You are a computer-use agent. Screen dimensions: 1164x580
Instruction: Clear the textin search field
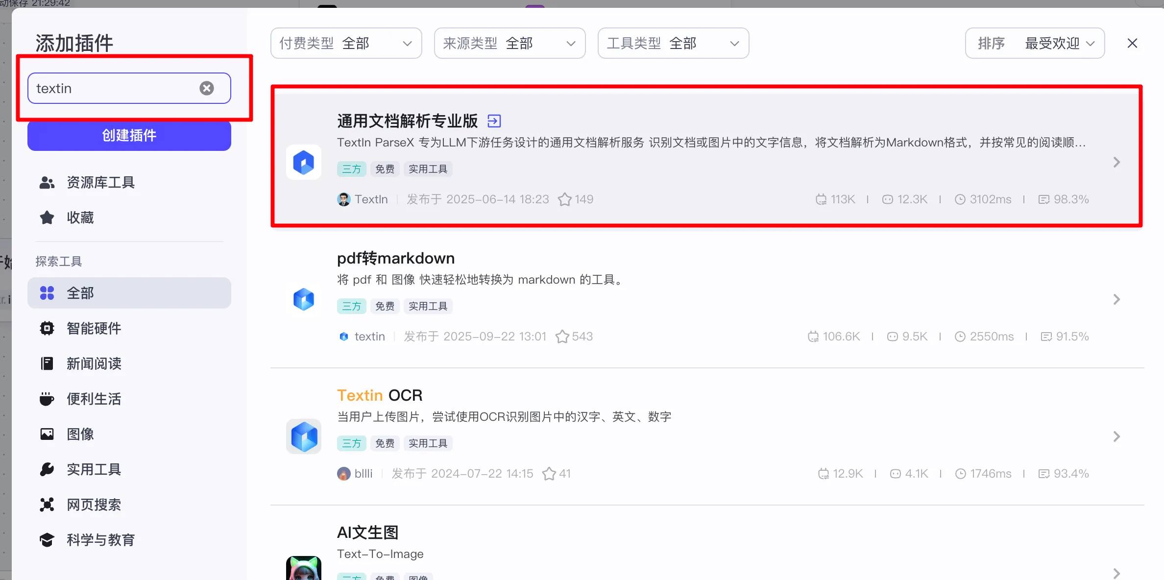(207, 88)
